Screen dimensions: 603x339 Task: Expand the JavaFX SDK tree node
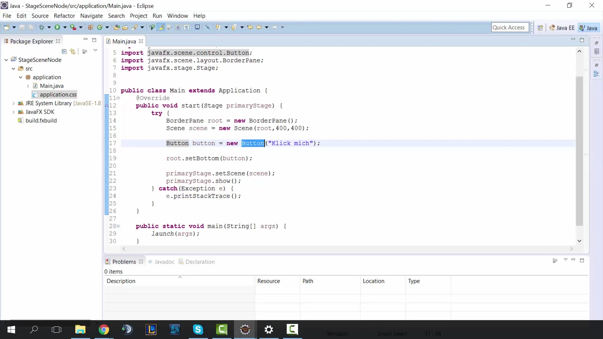click(14, 112)
